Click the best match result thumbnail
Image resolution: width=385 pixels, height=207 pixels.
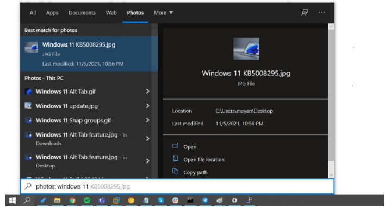(31, 47)
